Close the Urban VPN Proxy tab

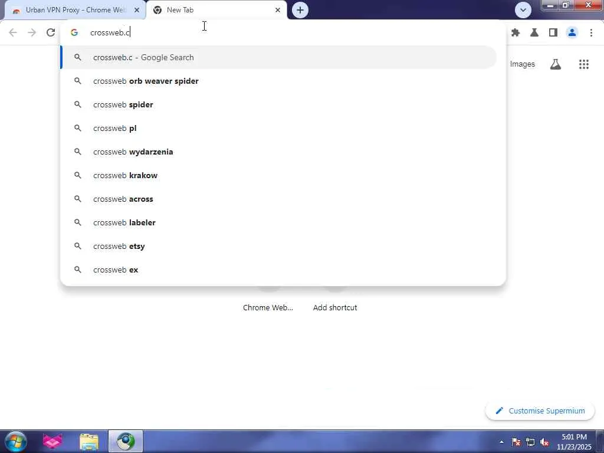click(137, 10)
